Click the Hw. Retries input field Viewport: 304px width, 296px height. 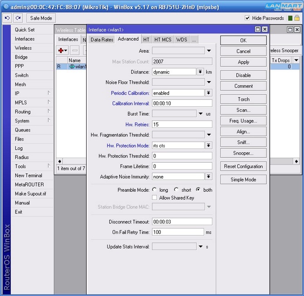(181, 124)
